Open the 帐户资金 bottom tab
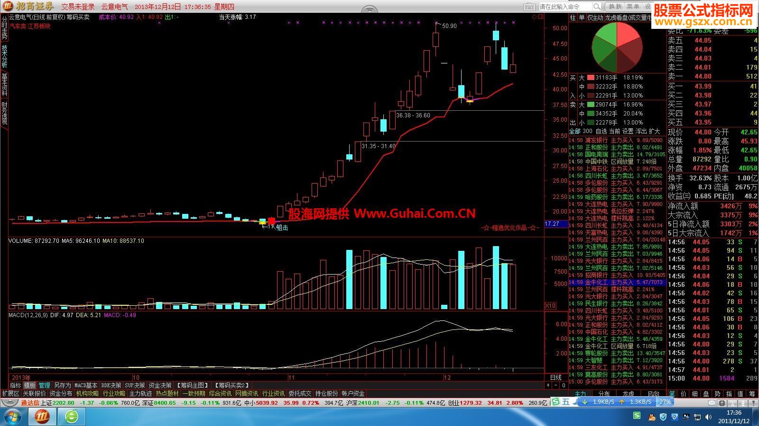The width and height of the screenshot is (759, 426). tap(353, 394)
